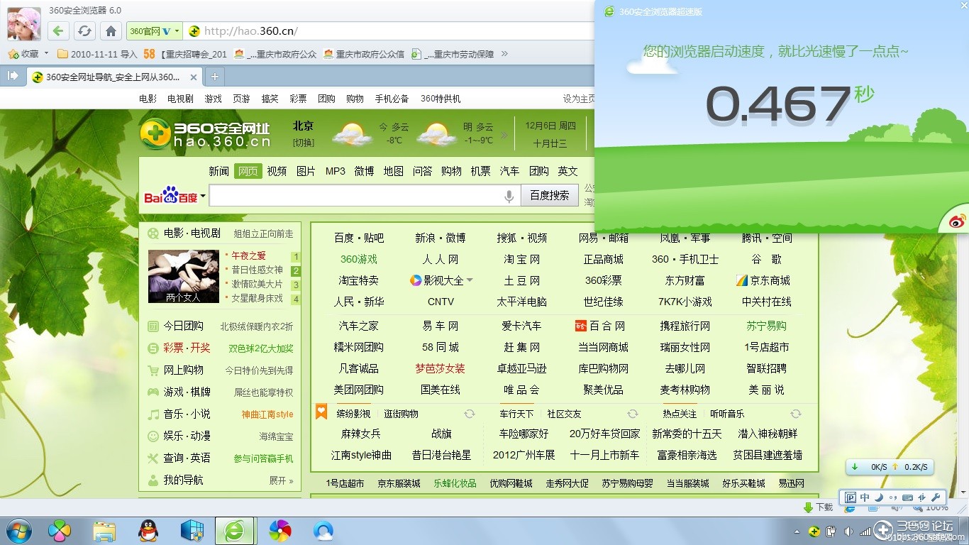Click the user avatar photo in title bar

(24, 24)
